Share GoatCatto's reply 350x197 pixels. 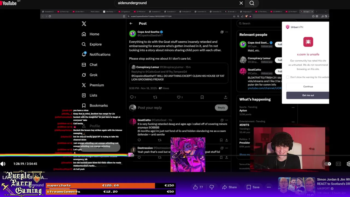coord(226,140)
